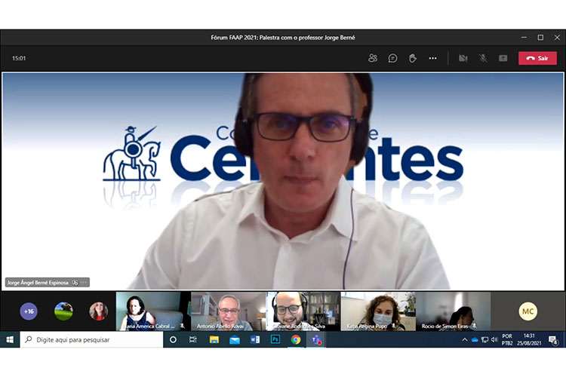
Task: Open the Windows Start menu
Action: point(10,339)
